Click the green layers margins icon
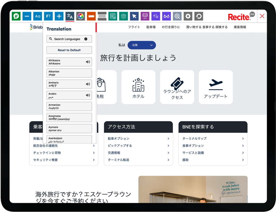 point(123,16)
